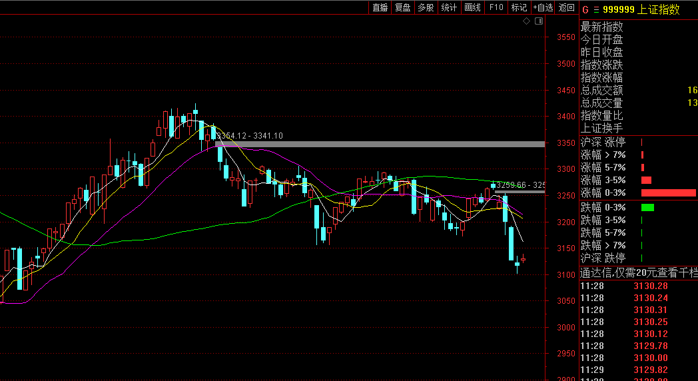
Task: Click the 总成交量 row label
Action: pos(602,103)
